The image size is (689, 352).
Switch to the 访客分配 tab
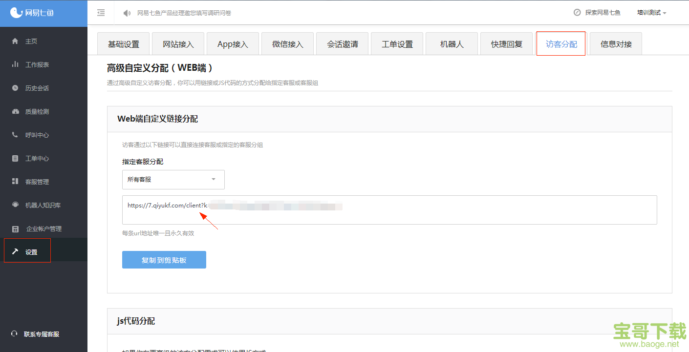tap(561, 44)
